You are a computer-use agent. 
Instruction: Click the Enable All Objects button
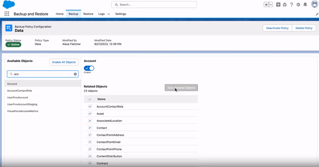(x=64, y=62)
